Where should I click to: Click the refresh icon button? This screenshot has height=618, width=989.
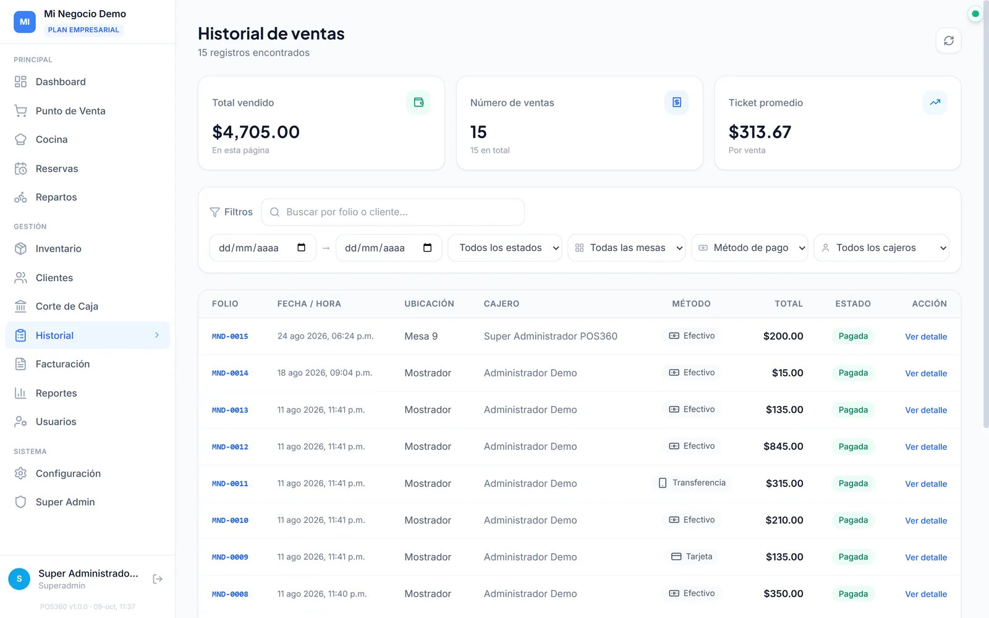[948, 41]
